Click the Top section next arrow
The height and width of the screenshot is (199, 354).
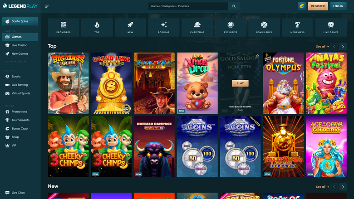pyautogui.click(x=343, y=47)
